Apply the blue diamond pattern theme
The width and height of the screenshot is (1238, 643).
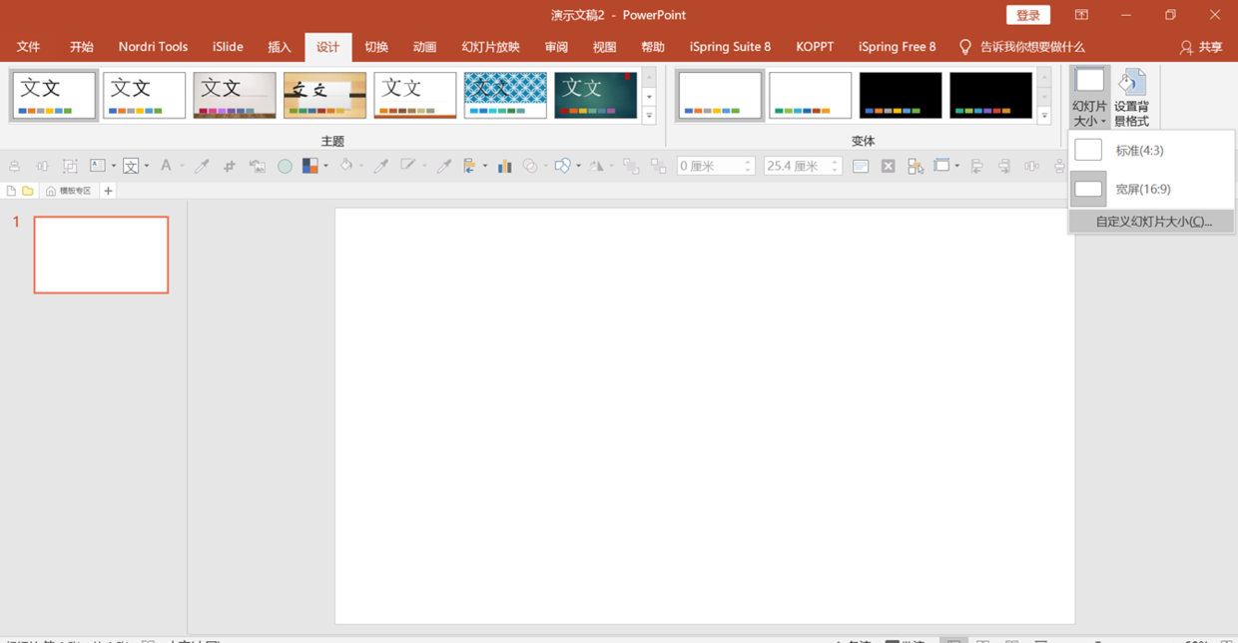[x=505, y=96]
